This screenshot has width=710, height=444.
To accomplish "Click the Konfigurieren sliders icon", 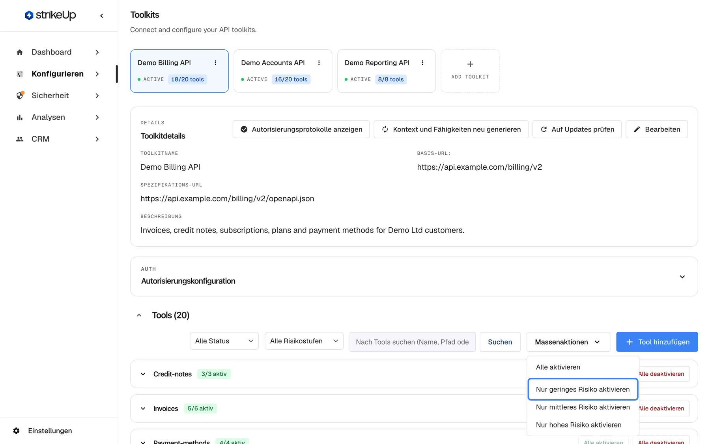I will [x=20, y=74].
